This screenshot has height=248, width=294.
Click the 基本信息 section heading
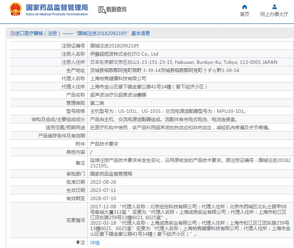[141, 33]
